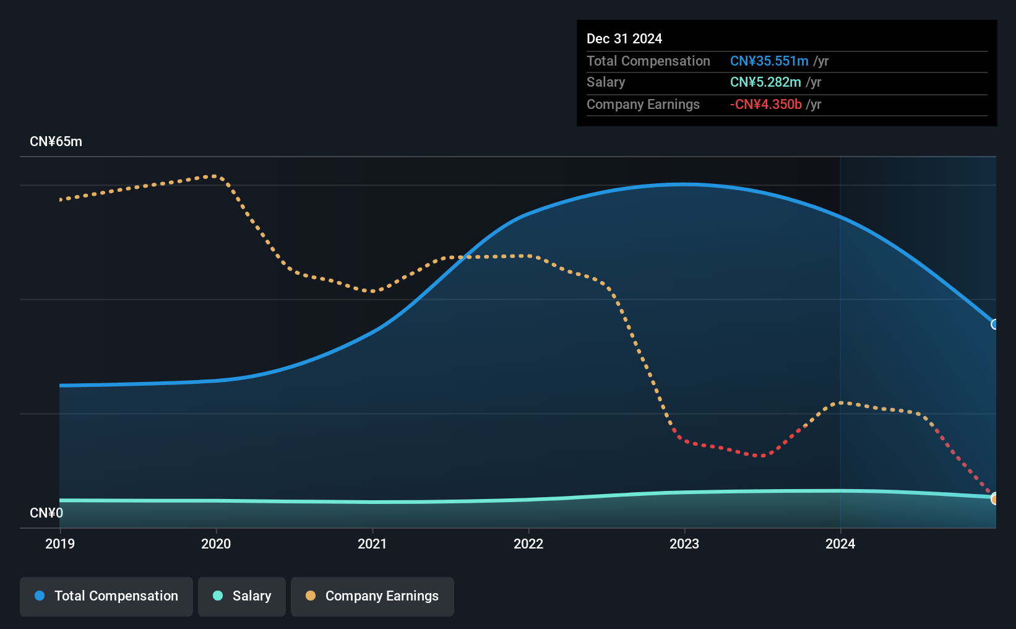Click the Dec 31 2024 tooltip date

tap(624, 38)
